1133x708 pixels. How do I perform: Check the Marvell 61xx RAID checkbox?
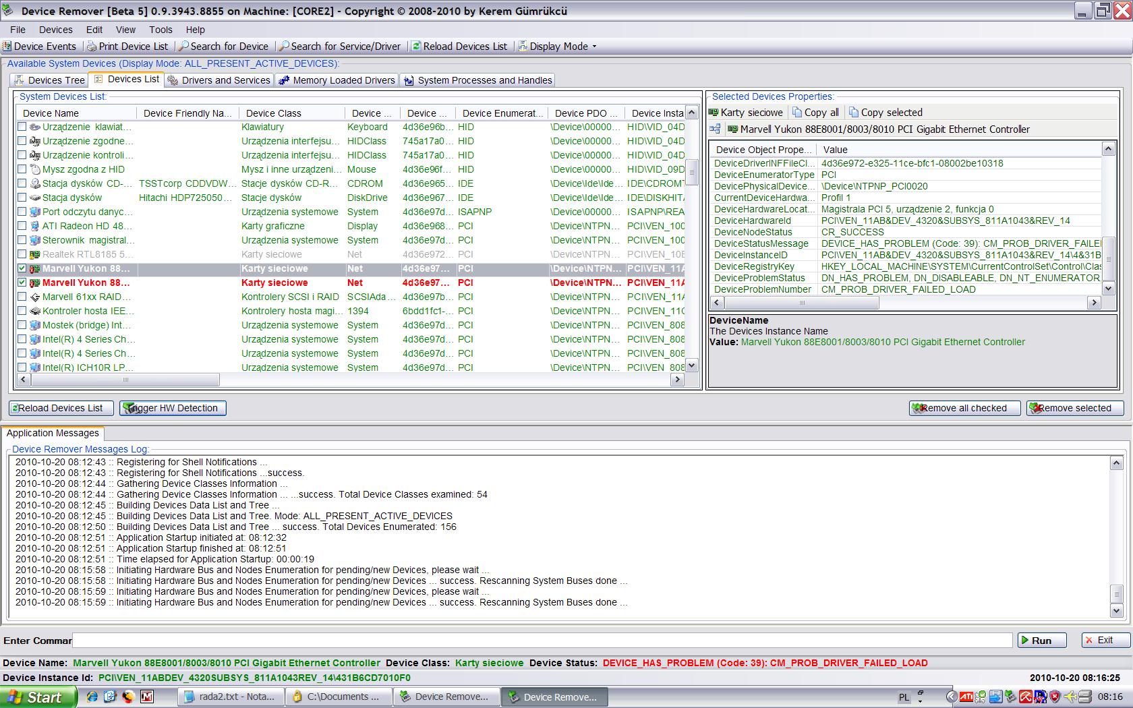[x=22, y=297]
